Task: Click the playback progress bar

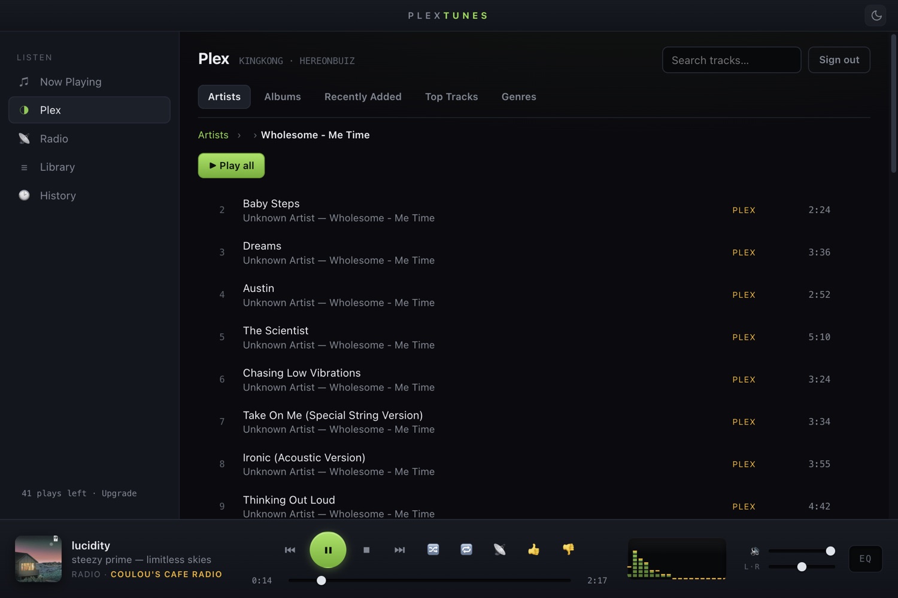Action: [x=429, y=580]
